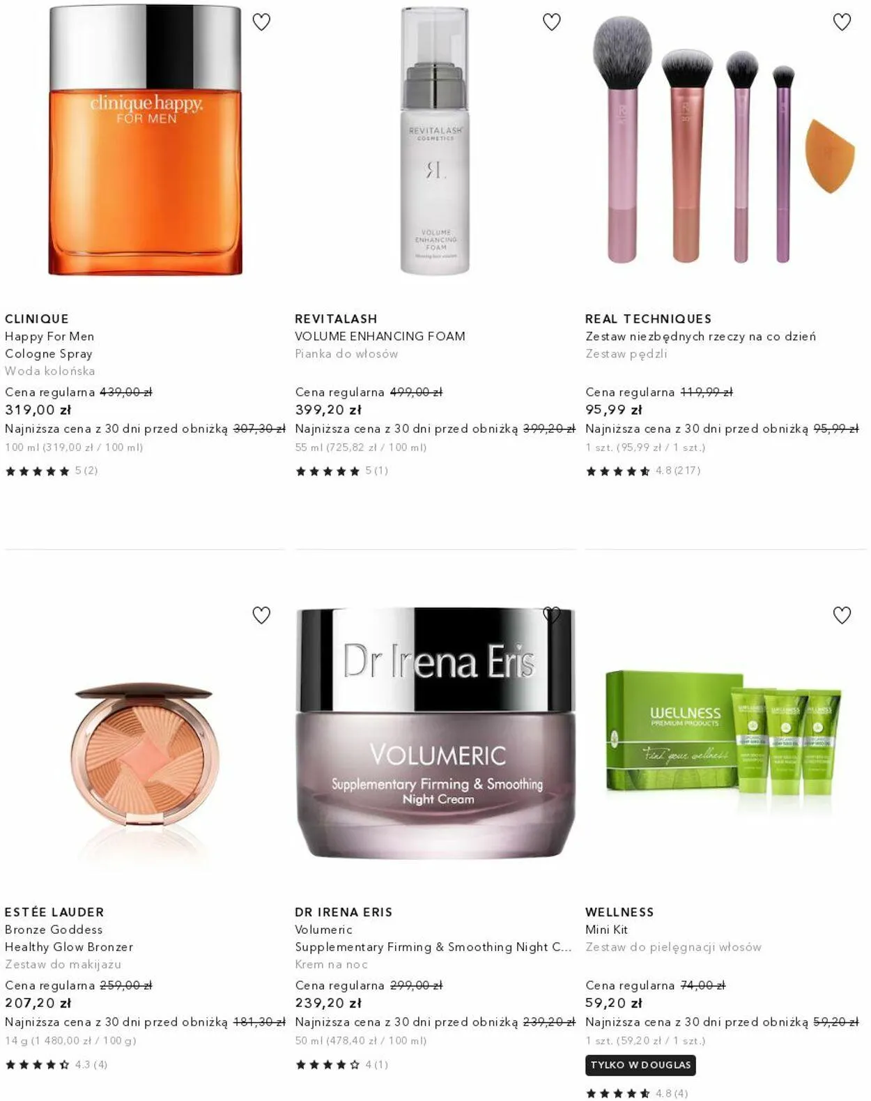This screenshot has height=1101, width=871.
Task: Open CLINIQUE brand product link
Action: tap(37, 318)
